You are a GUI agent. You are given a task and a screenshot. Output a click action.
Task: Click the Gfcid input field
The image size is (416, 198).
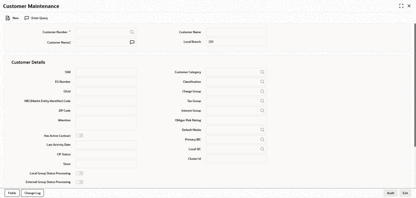point(106,91)
